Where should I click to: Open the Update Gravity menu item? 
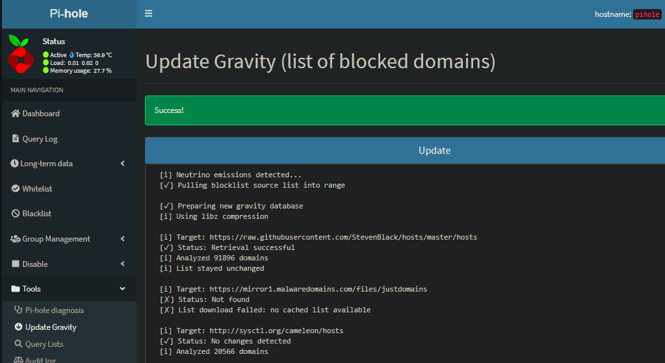[x=51, y=327]
